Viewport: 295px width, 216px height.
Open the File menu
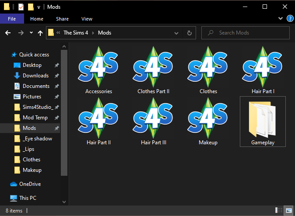[x=12, y=19]
